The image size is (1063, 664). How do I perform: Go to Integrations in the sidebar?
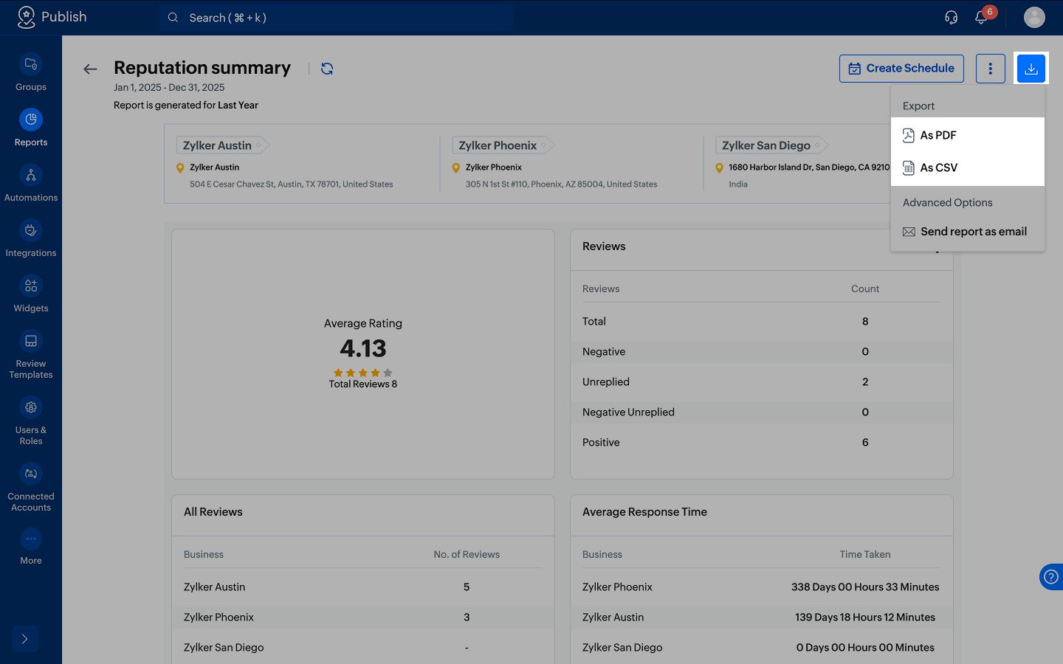tap(31, 239)
